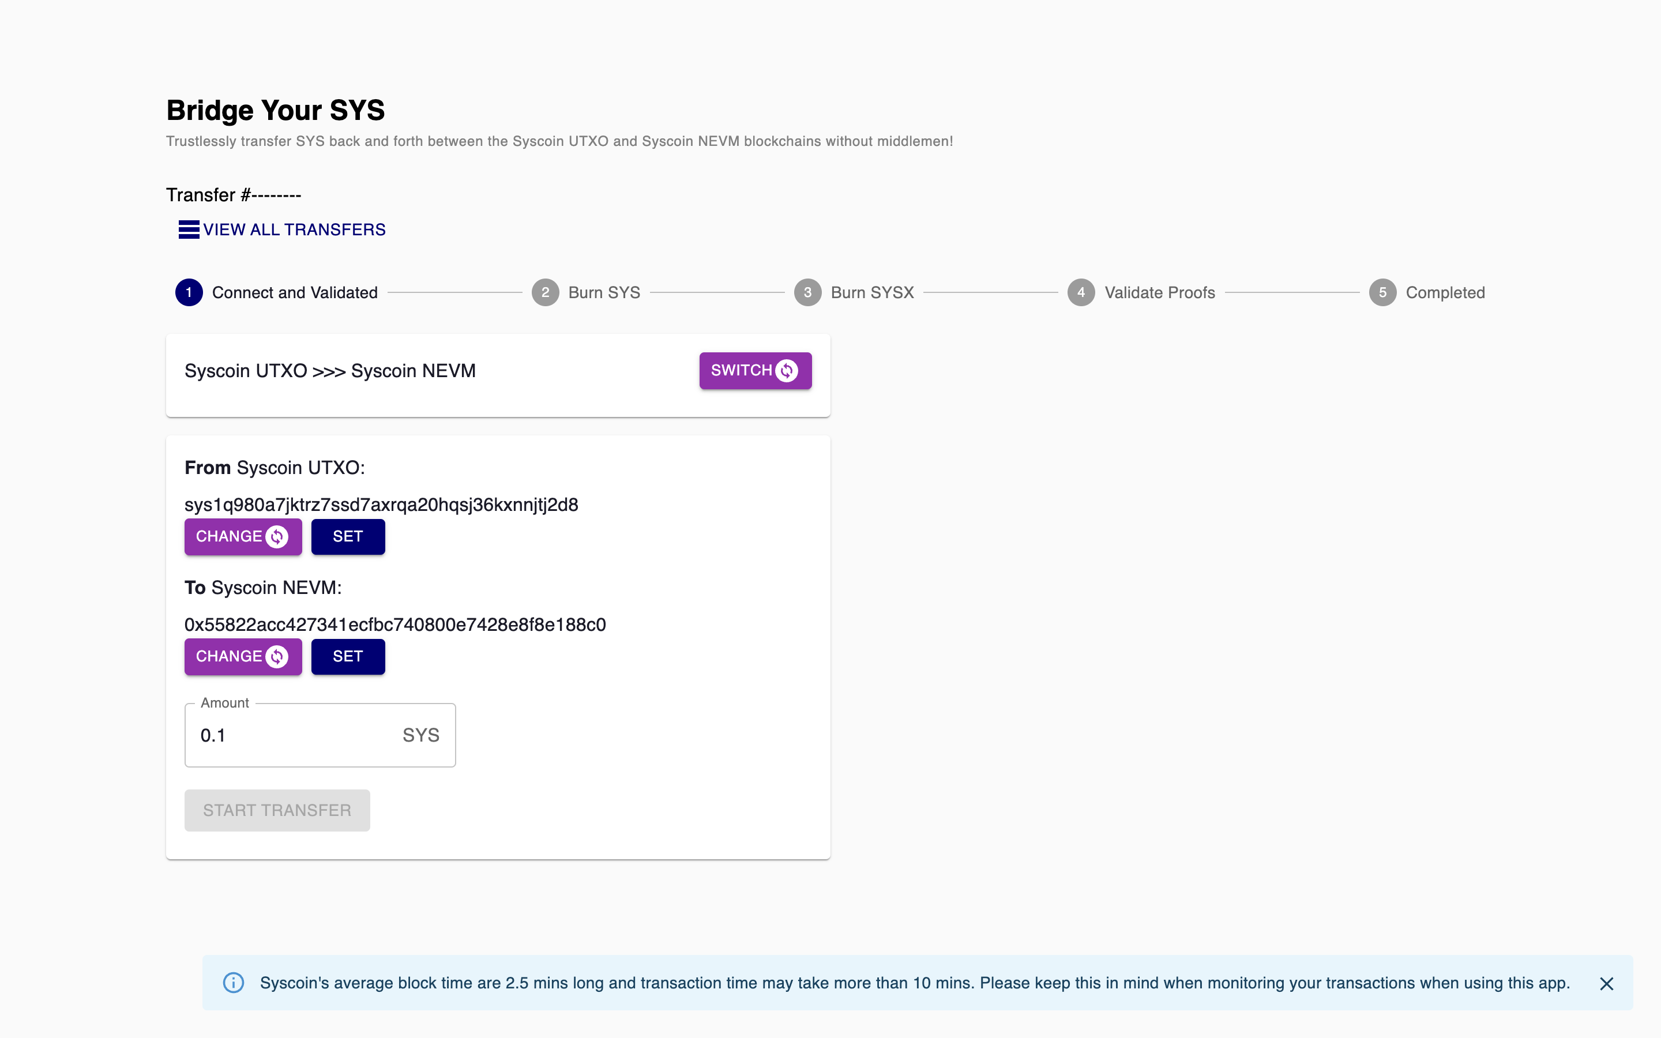This screenshot has height=1038, width=1661.
Task: Select the Validate Proofs step label
Action: pos(1159,292)
